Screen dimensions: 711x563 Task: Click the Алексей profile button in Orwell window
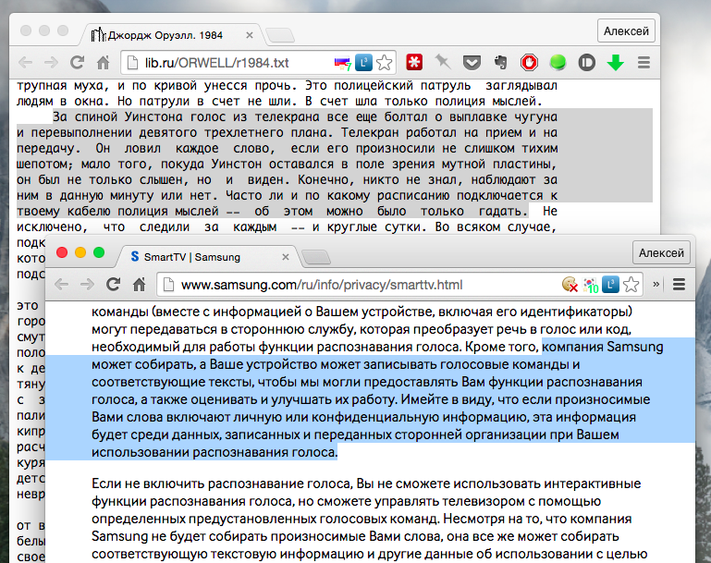point(626,31)
